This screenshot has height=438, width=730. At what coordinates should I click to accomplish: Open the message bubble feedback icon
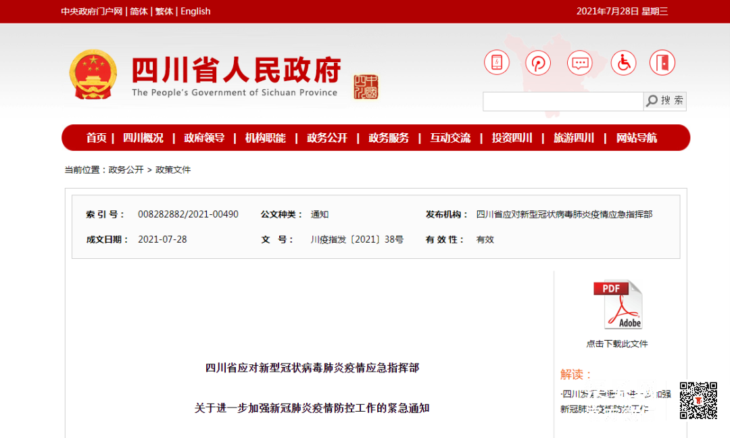[580, 62]
